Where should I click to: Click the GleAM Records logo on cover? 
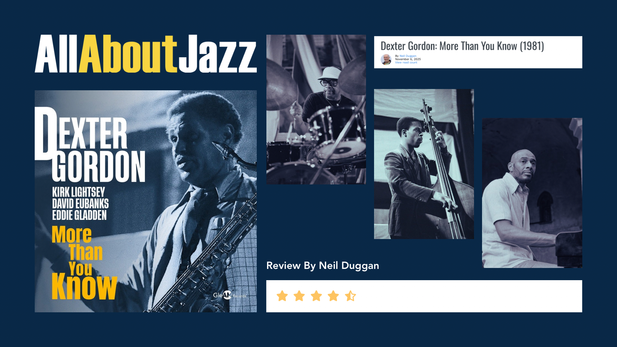[x=230, y=295]
